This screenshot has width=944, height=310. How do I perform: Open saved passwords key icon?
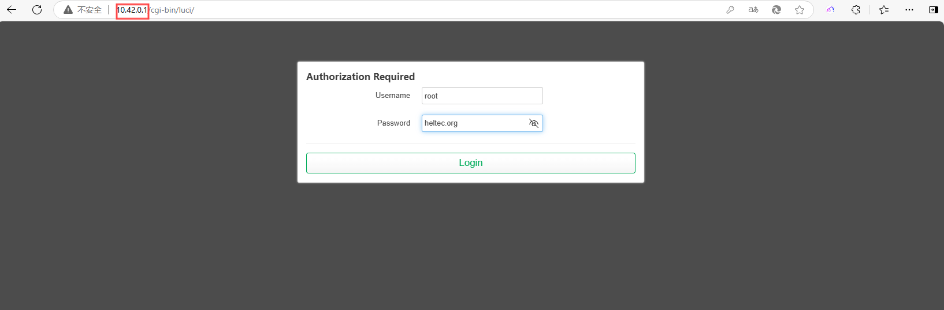coord(730,10)
